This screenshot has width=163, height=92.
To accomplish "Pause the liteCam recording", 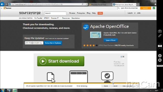I will 160,56.
